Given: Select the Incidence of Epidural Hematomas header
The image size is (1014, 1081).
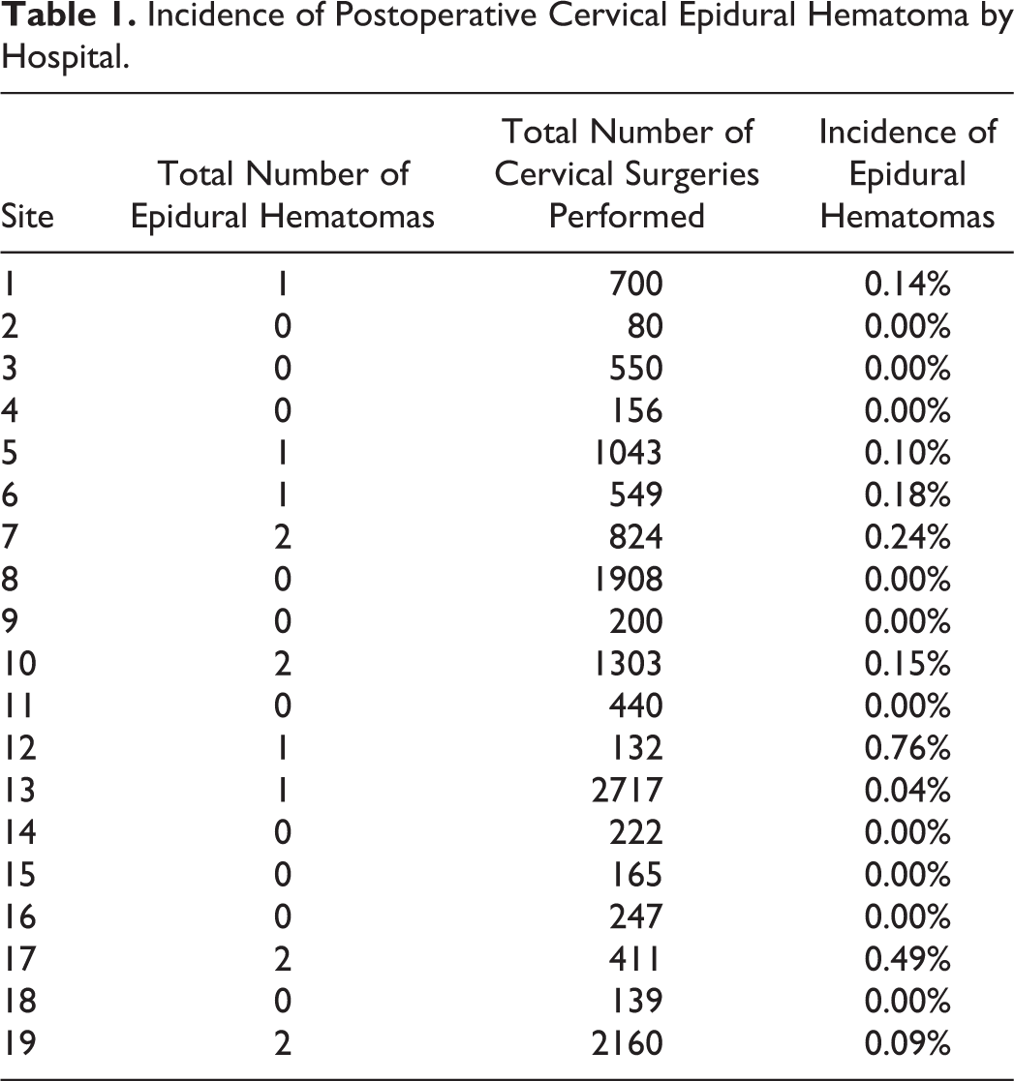Looking at the screenshot, I should point(907,174).
